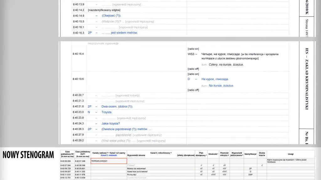The image size is (321, 180).
Task: Click the Russian 'На курсе, глиссаде.' blue text
Action: click(215, 79)
